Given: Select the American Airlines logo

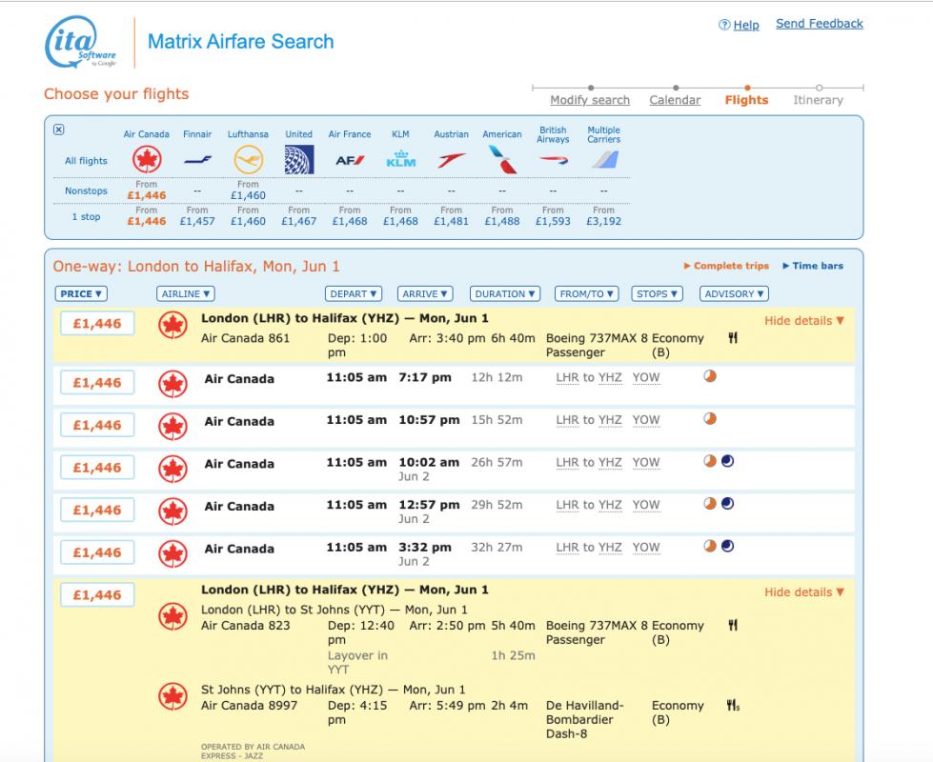Looking at the screenshot, I should 502,159.
